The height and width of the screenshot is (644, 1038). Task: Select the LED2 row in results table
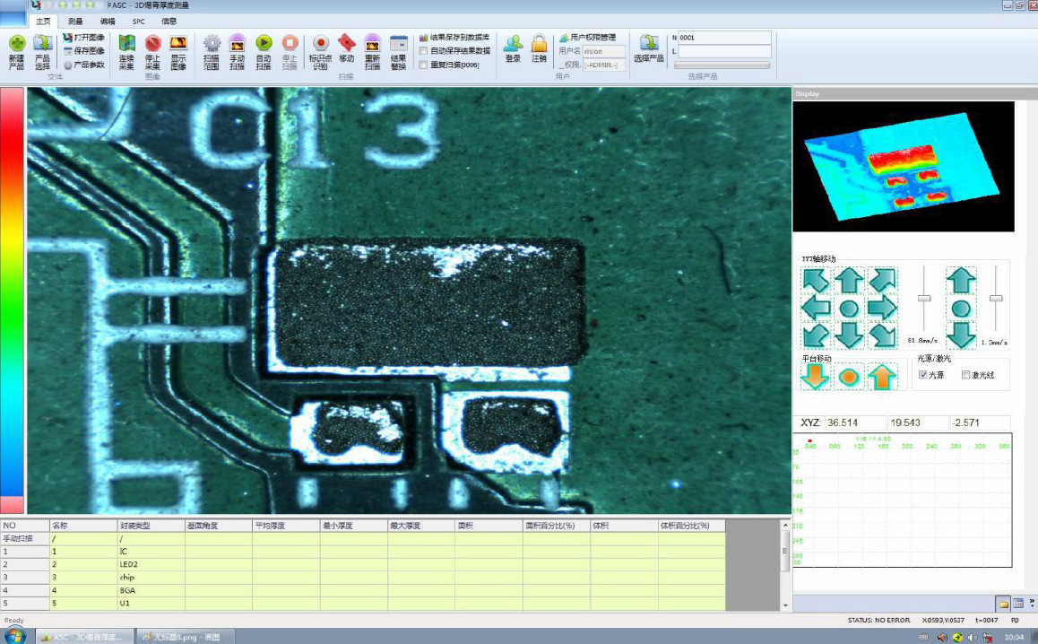[x=363, y=564]
